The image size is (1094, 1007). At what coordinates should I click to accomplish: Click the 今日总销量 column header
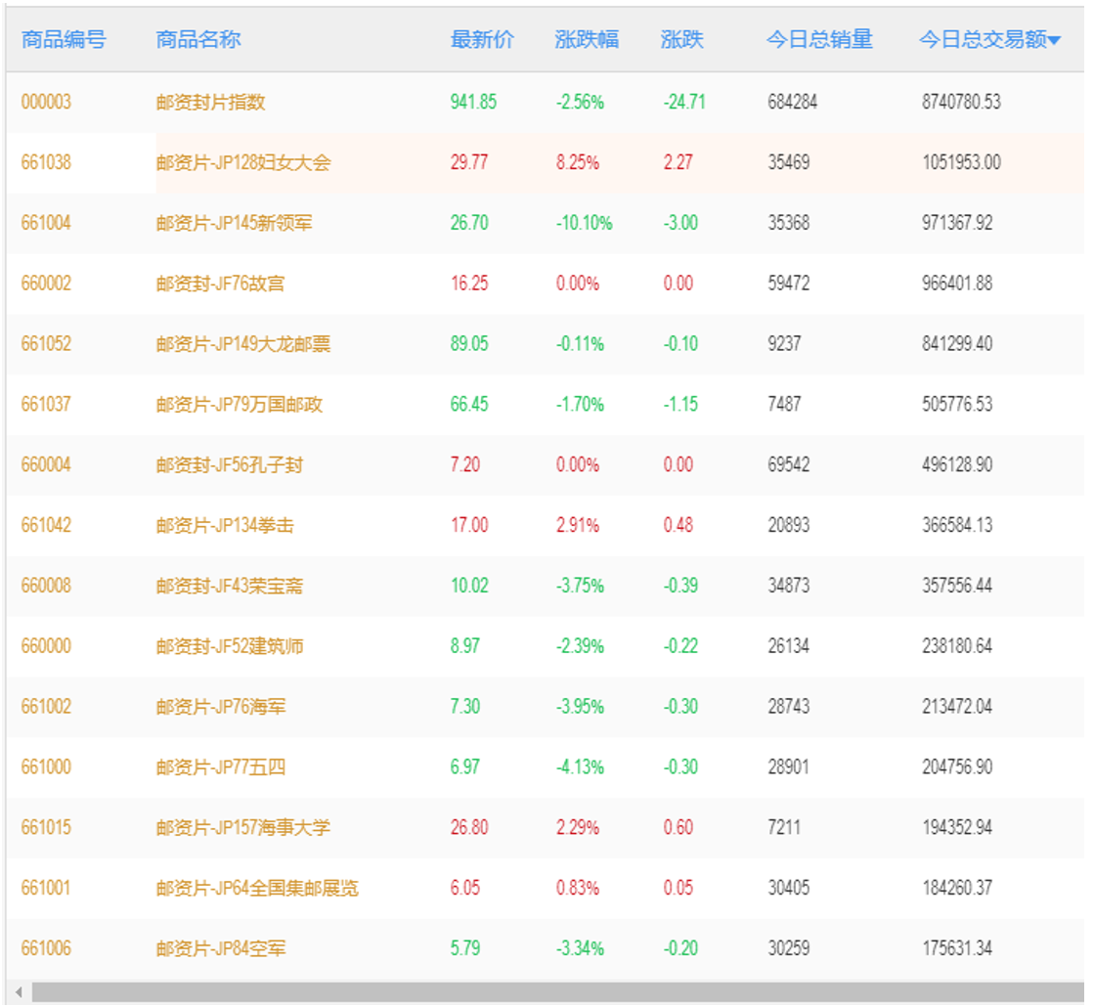coord(819,40)
